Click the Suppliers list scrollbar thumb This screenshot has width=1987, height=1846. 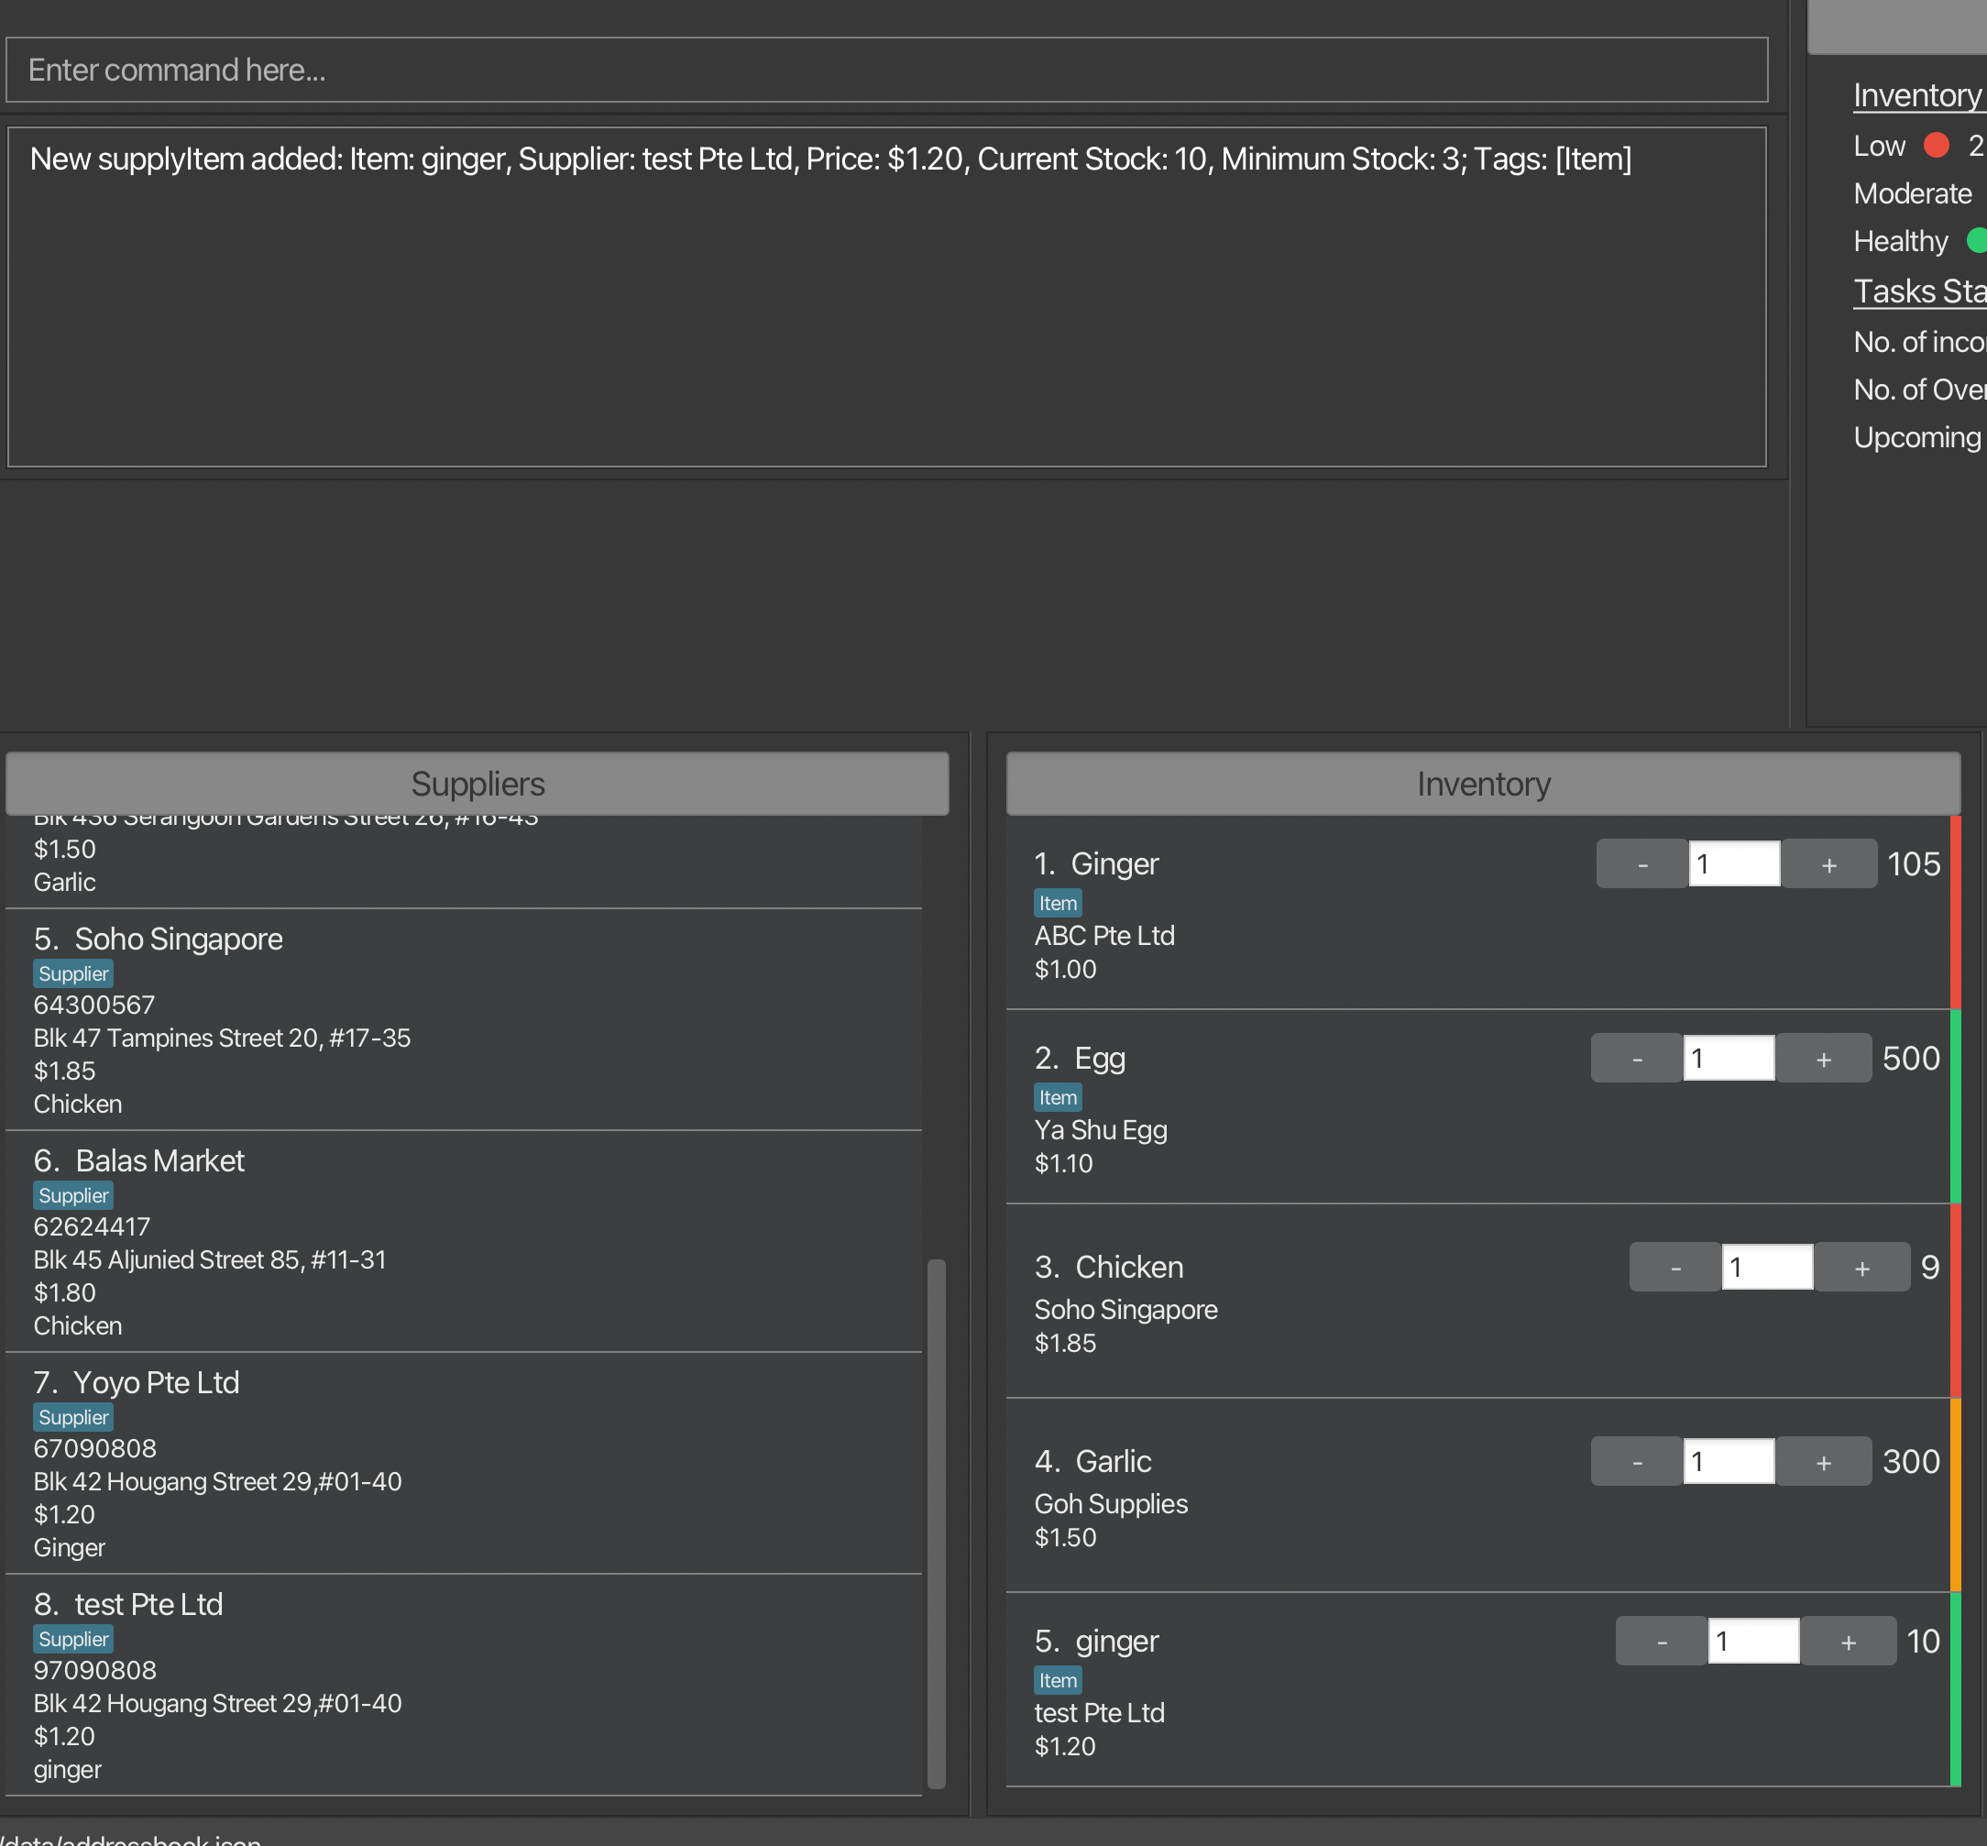pos(936,1522)
